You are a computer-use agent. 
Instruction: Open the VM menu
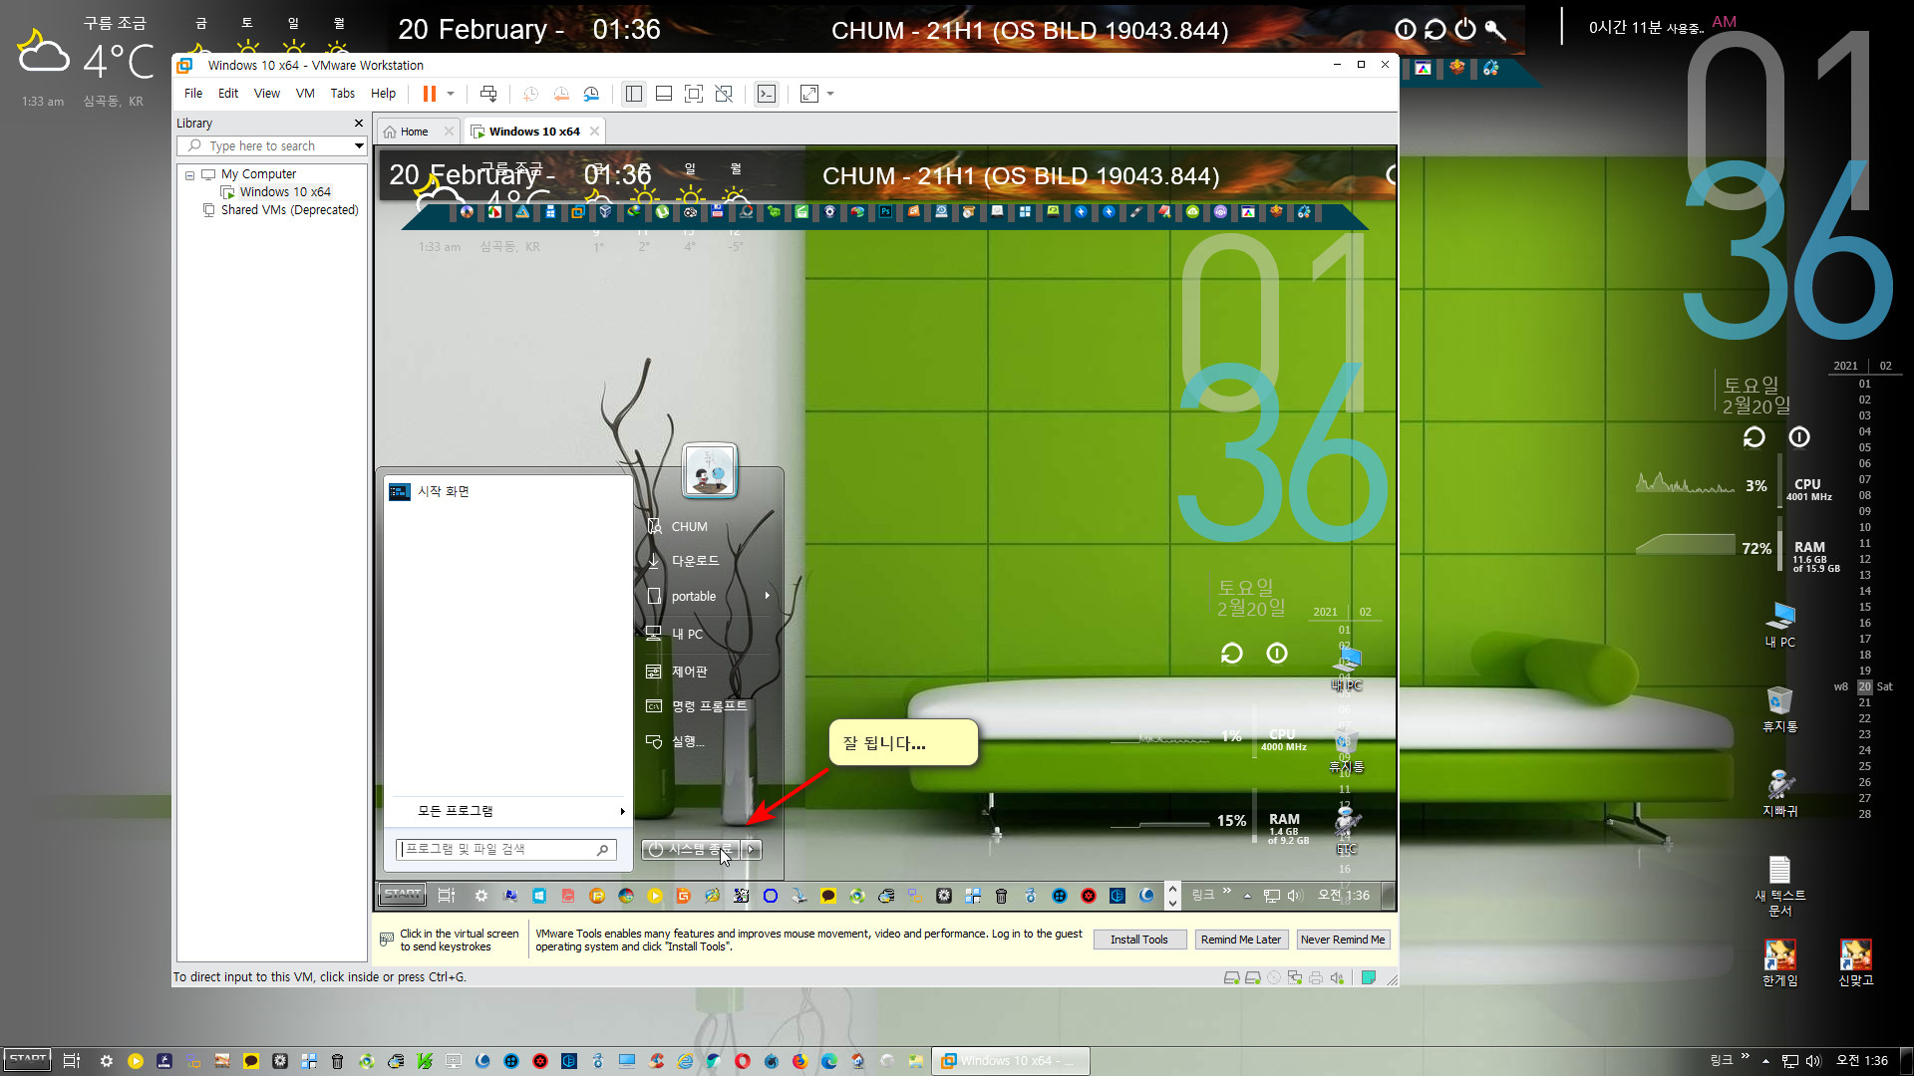[x=305, y=94]
